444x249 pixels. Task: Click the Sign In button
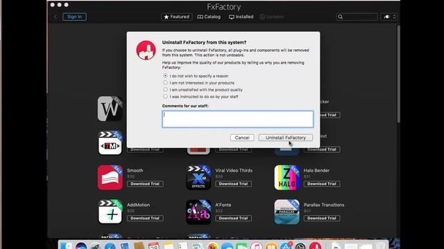click(74, 17)
